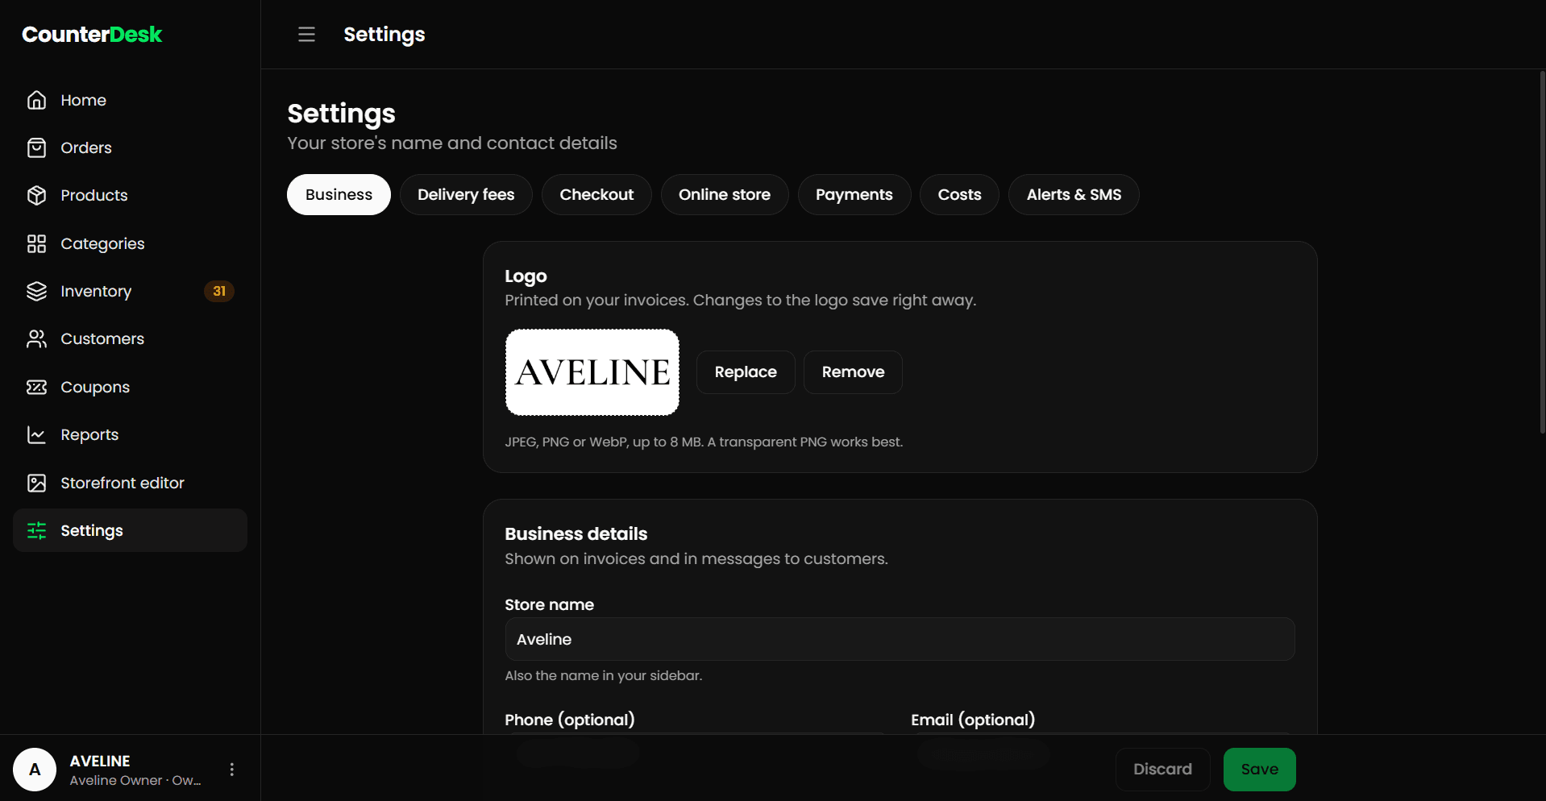Image resolution: width=1546 pixels, height=801 pixels.
Task: Switch to Alerts & SMS tab
Action: 1074,194
